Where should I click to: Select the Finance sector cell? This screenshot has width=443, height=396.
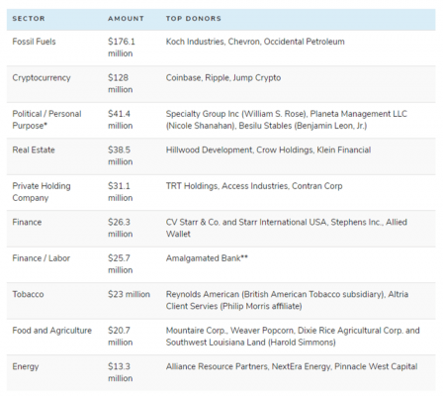(x=27, y=222)
